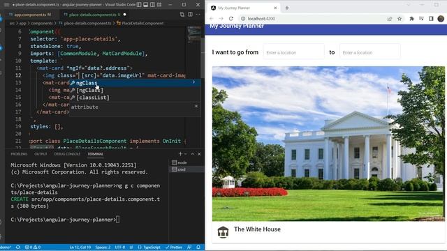Open Chrome profile avatar

(441, 19)
